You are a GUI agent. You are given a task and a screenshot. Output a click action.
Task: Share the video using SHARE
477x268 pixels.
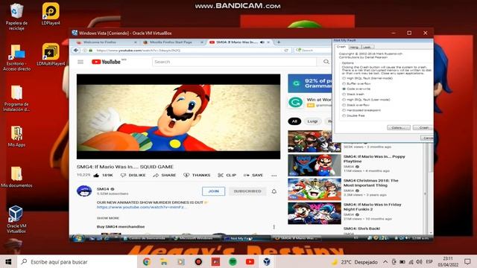point(165,176)
